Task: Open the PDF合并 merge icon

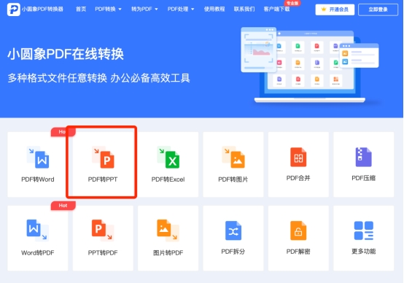Action: pyautogui.click(x=298, y=157)
